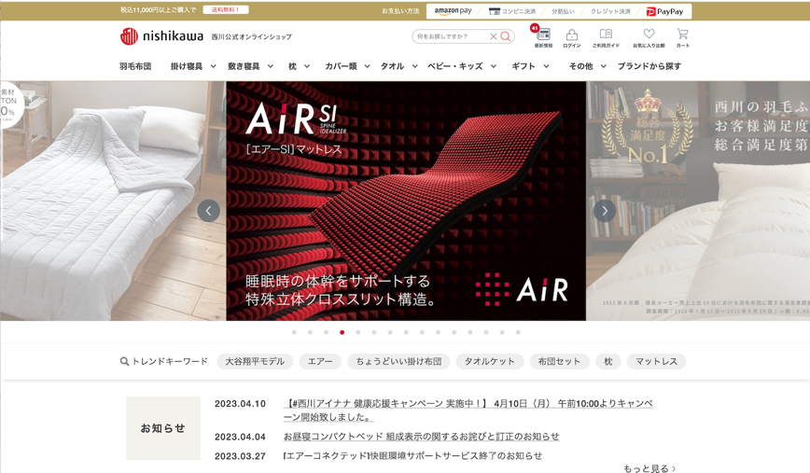Select the second carousel pagination dot
Image resolution: width=810 pixels, height=473 pixels.
(x=310, y=332)
